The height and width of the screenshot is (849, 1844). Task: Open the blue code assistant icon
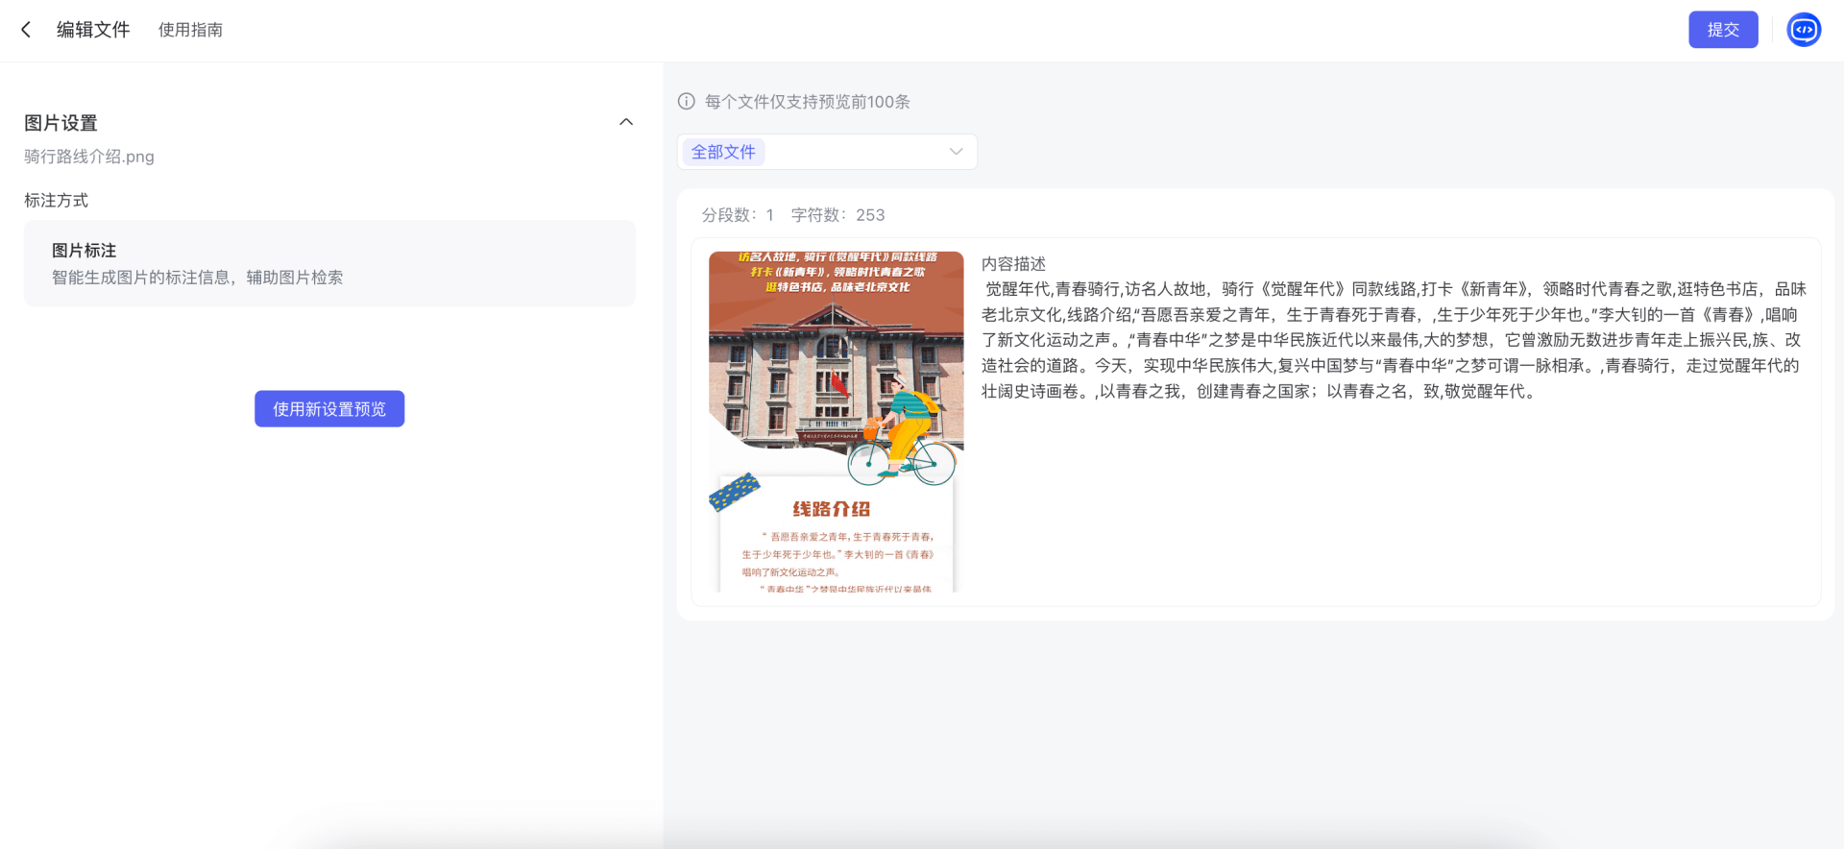(1803, 30)
